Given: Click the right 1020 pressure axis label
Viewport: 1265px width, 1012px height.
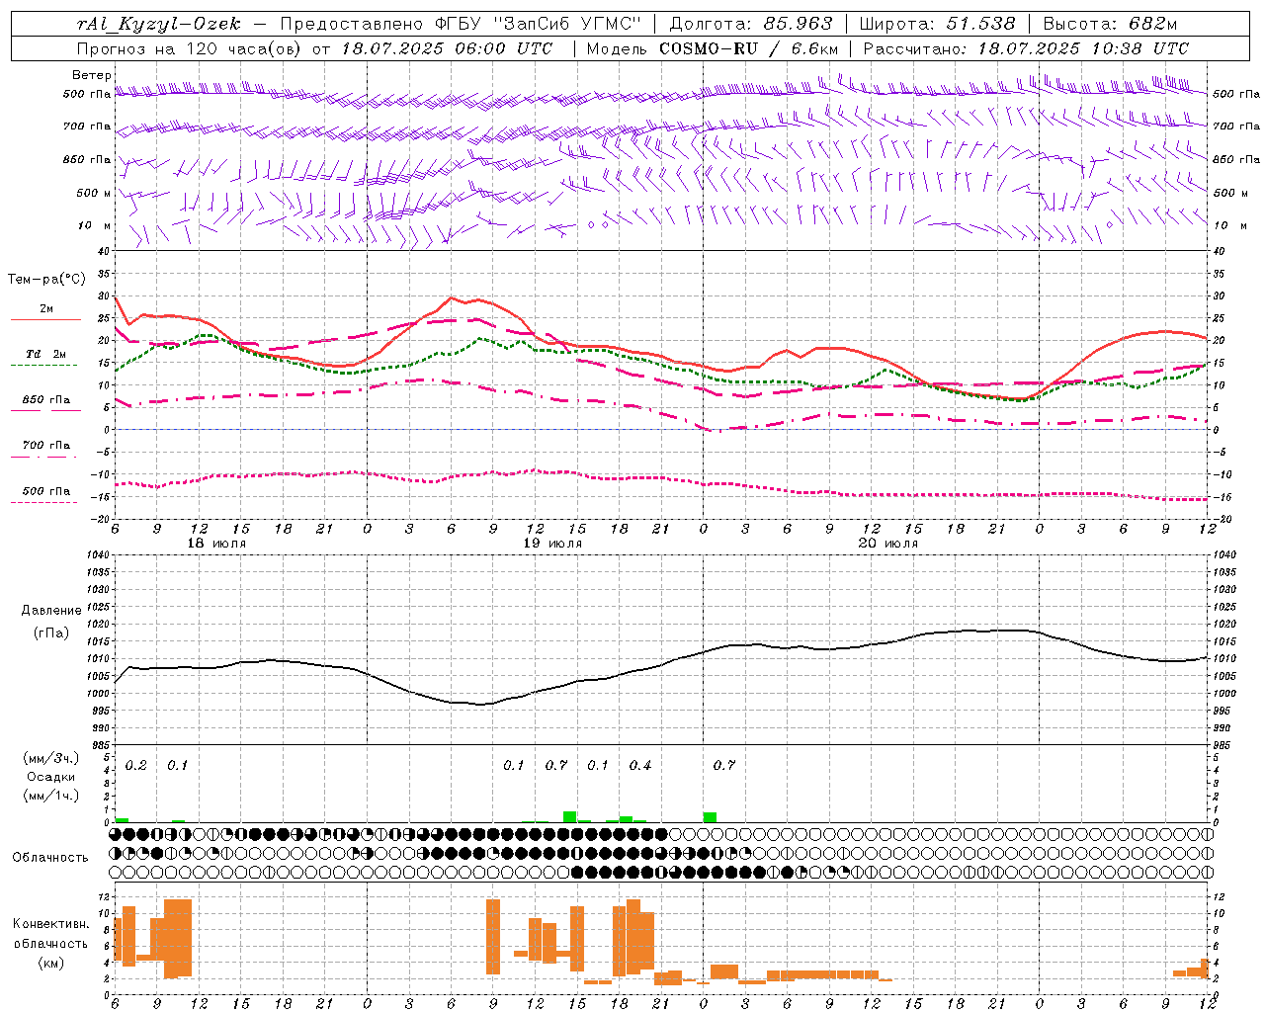Looking at the screenshot, I should pyautogui.click(x=1224, y=625).
